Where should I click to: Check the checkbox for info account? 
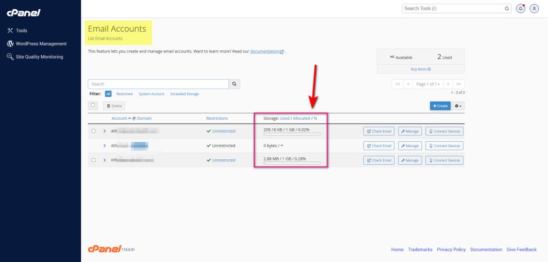pyautogui.click(x=93, y=160)
